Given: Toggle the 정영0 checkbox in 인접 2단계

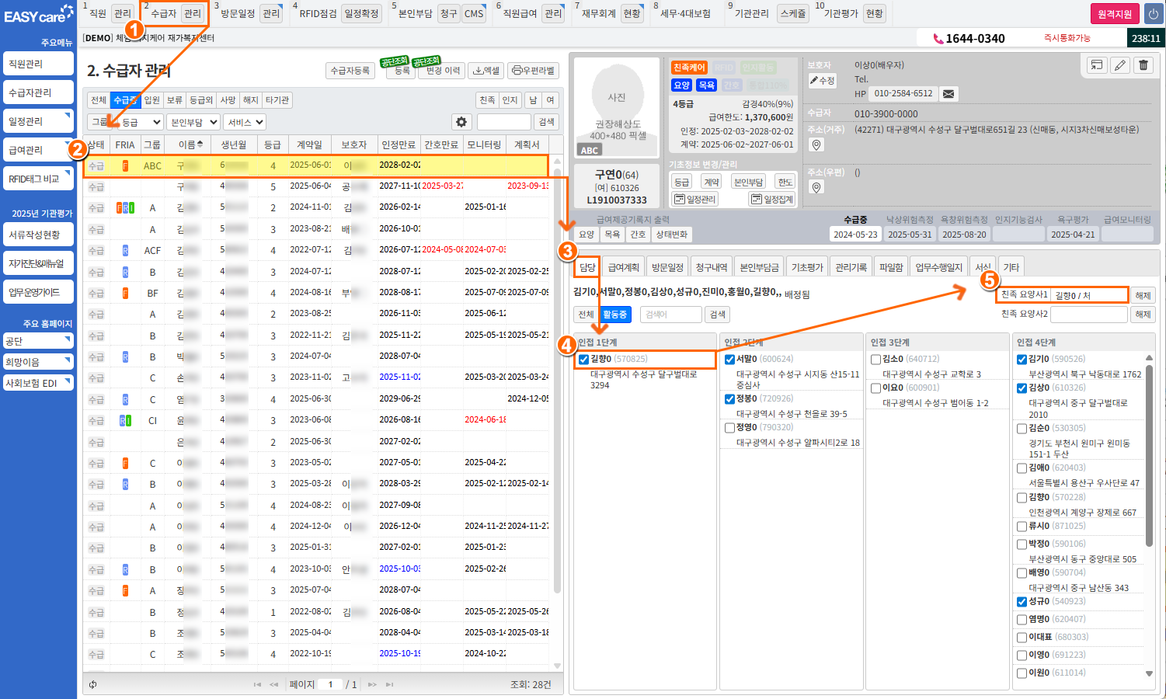Looking at the screenshot, I should [x=729, y=428].
